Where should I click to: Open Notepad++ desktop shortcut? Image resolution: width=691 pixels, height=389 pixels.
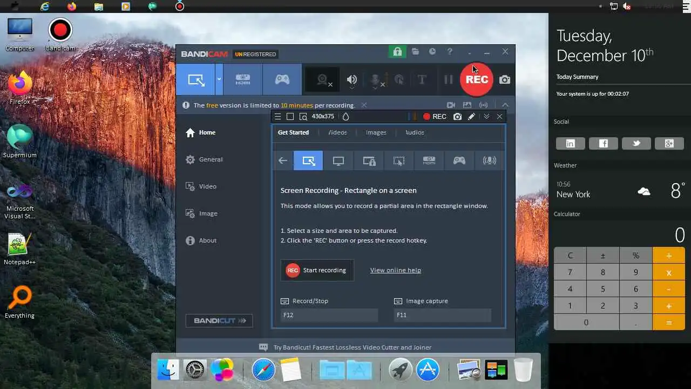(x=20, y=249)
